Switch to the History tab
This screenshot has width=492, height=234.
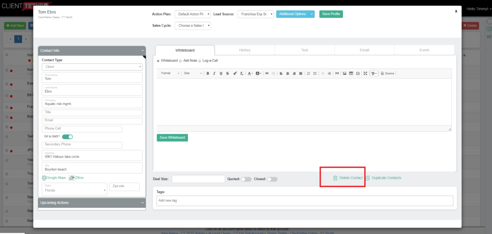pyautogui.click(x=245, y=50)
